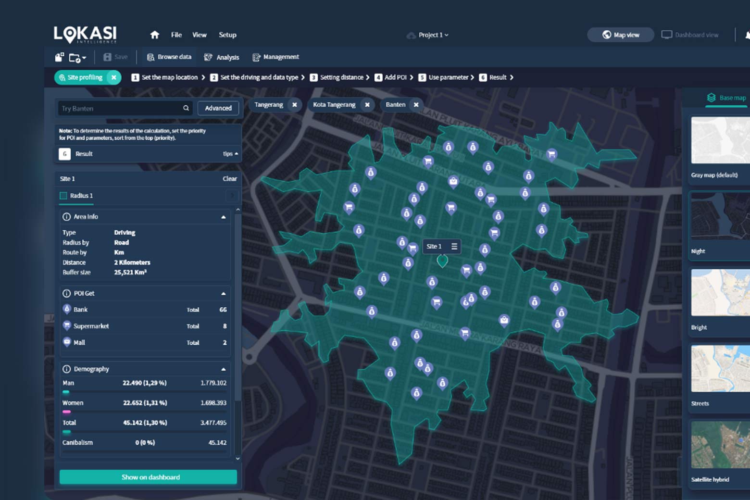The width and height of the screenshot is (750, 500).
Task: Collapse the tips toggle
Action: pyautogui.click(x=231, y=154)
